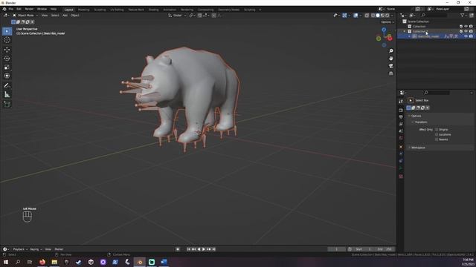476x267 pixels.
Task: Toggle X-ray mode in viewport header
Action: pyautogui.click(x=367, y=16)
